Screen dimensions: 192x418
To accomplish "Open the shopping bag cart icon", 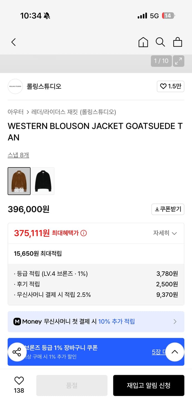I will click(x=178, y=42).
